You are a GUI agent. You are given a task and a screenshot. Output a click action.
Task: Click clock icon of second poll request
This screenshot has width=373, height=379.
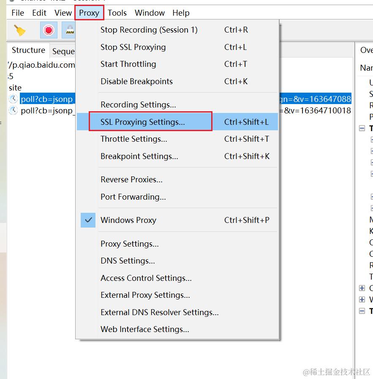click(13, 110)
